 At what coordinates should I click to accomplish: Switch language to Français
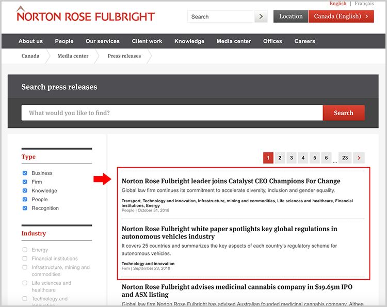coord(364,4)
